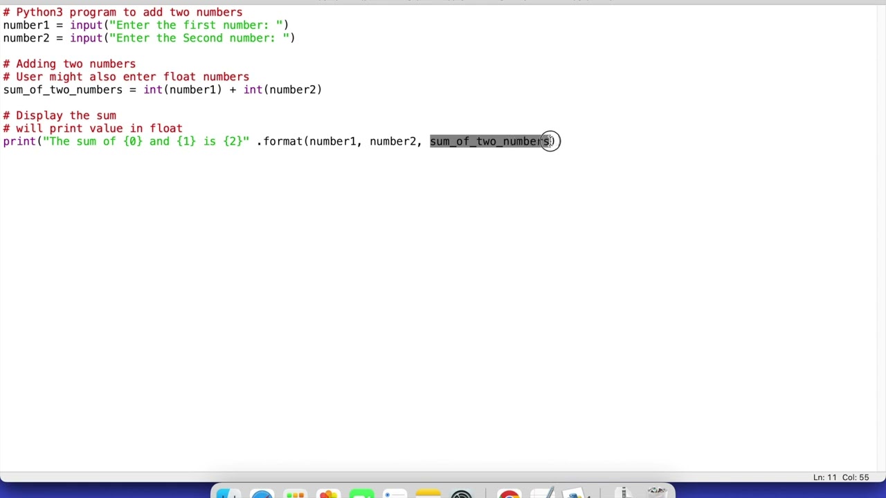Viewport: 886px width, 498px height.
Task: Click the "Ln: 11" status bar indicator
Action: 825,477
